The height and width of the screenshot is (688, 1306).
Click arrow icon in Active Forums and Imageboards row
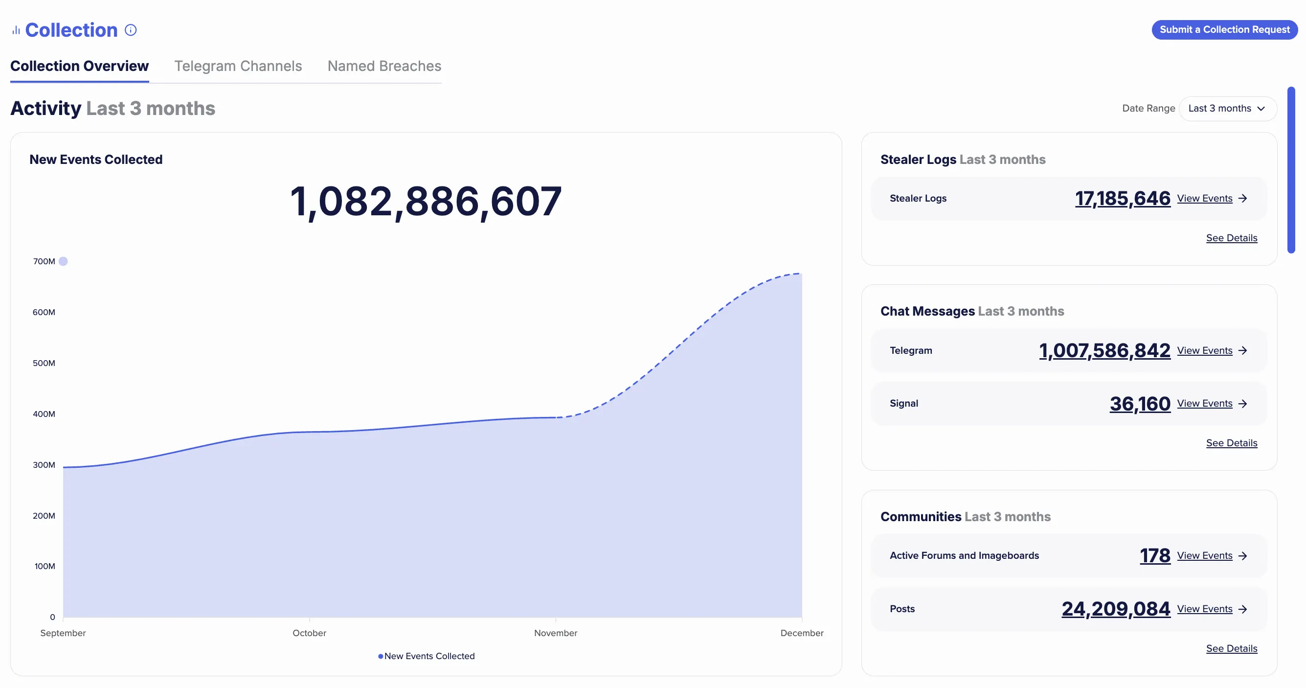pyautogui.click(x=1242, y=556)
